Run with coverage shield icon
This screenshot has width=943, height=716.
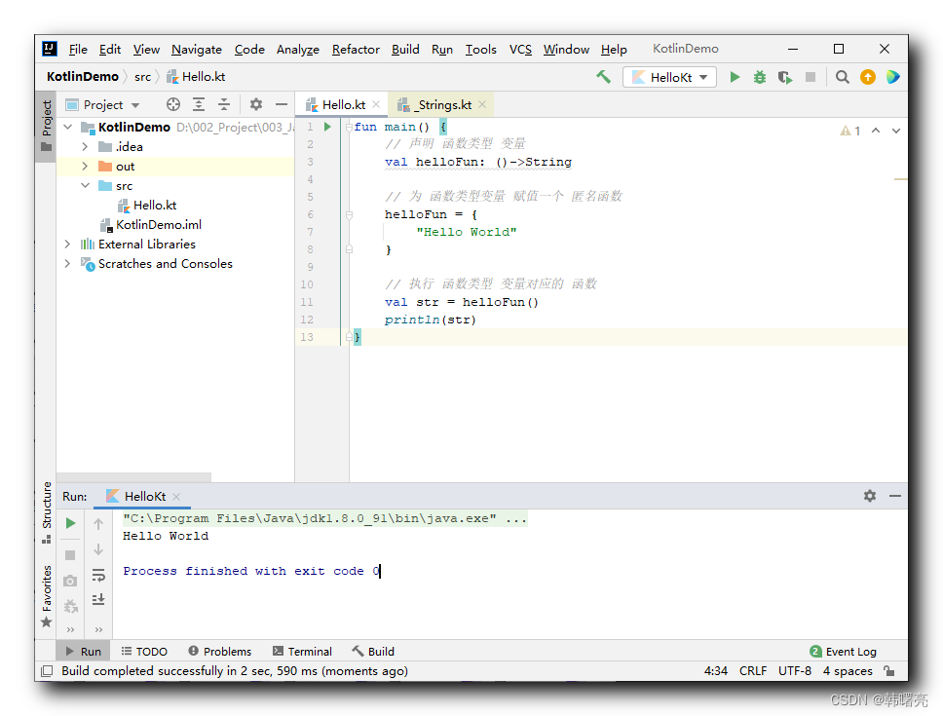785,77
